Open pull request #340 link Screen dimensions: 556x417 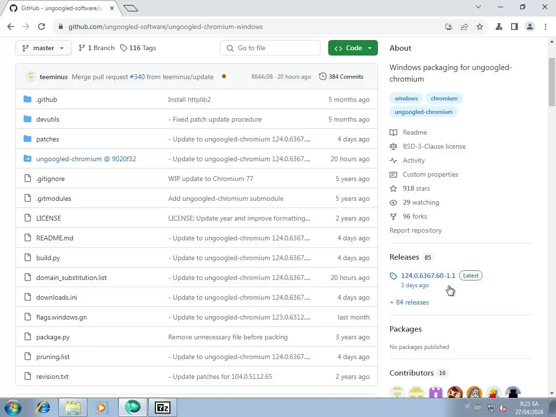click(137, 77)
